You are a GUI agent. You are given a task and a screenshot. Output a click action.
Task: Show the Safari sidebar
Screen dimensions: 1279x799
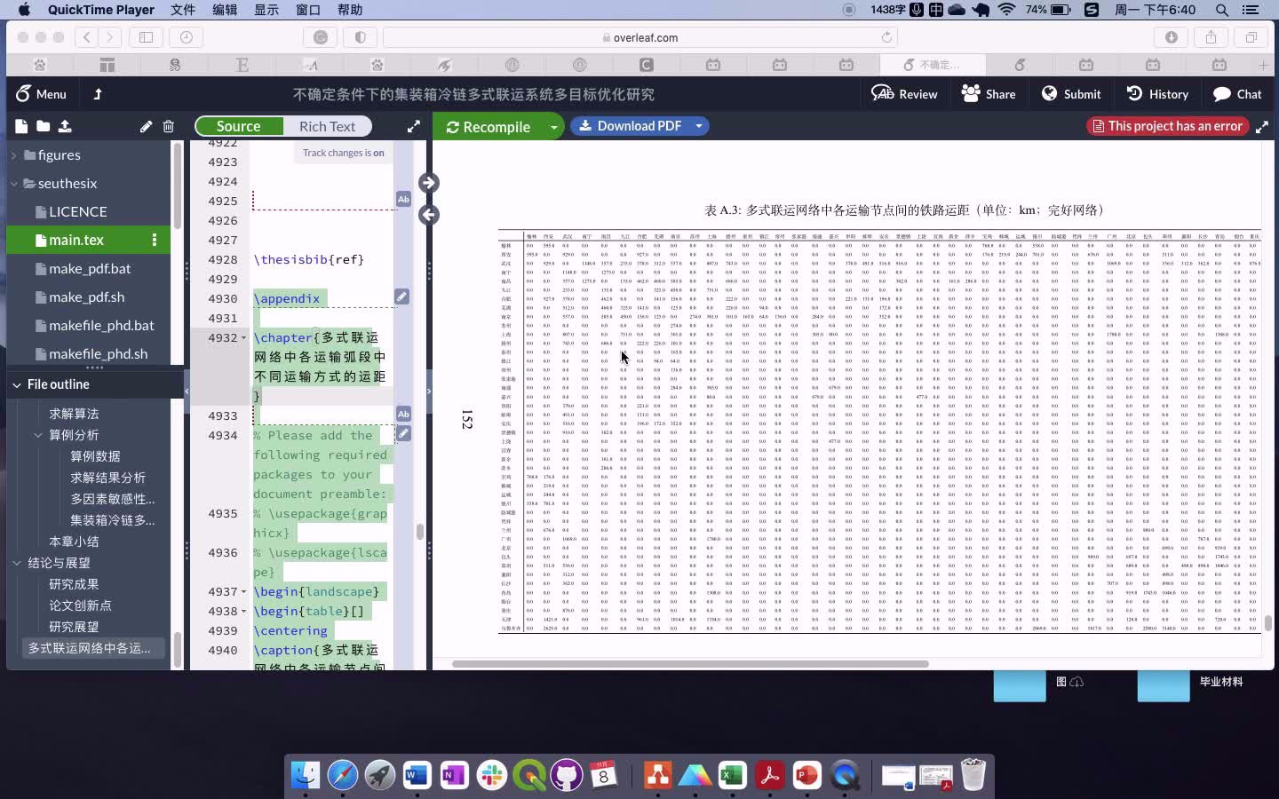(147, 37)
